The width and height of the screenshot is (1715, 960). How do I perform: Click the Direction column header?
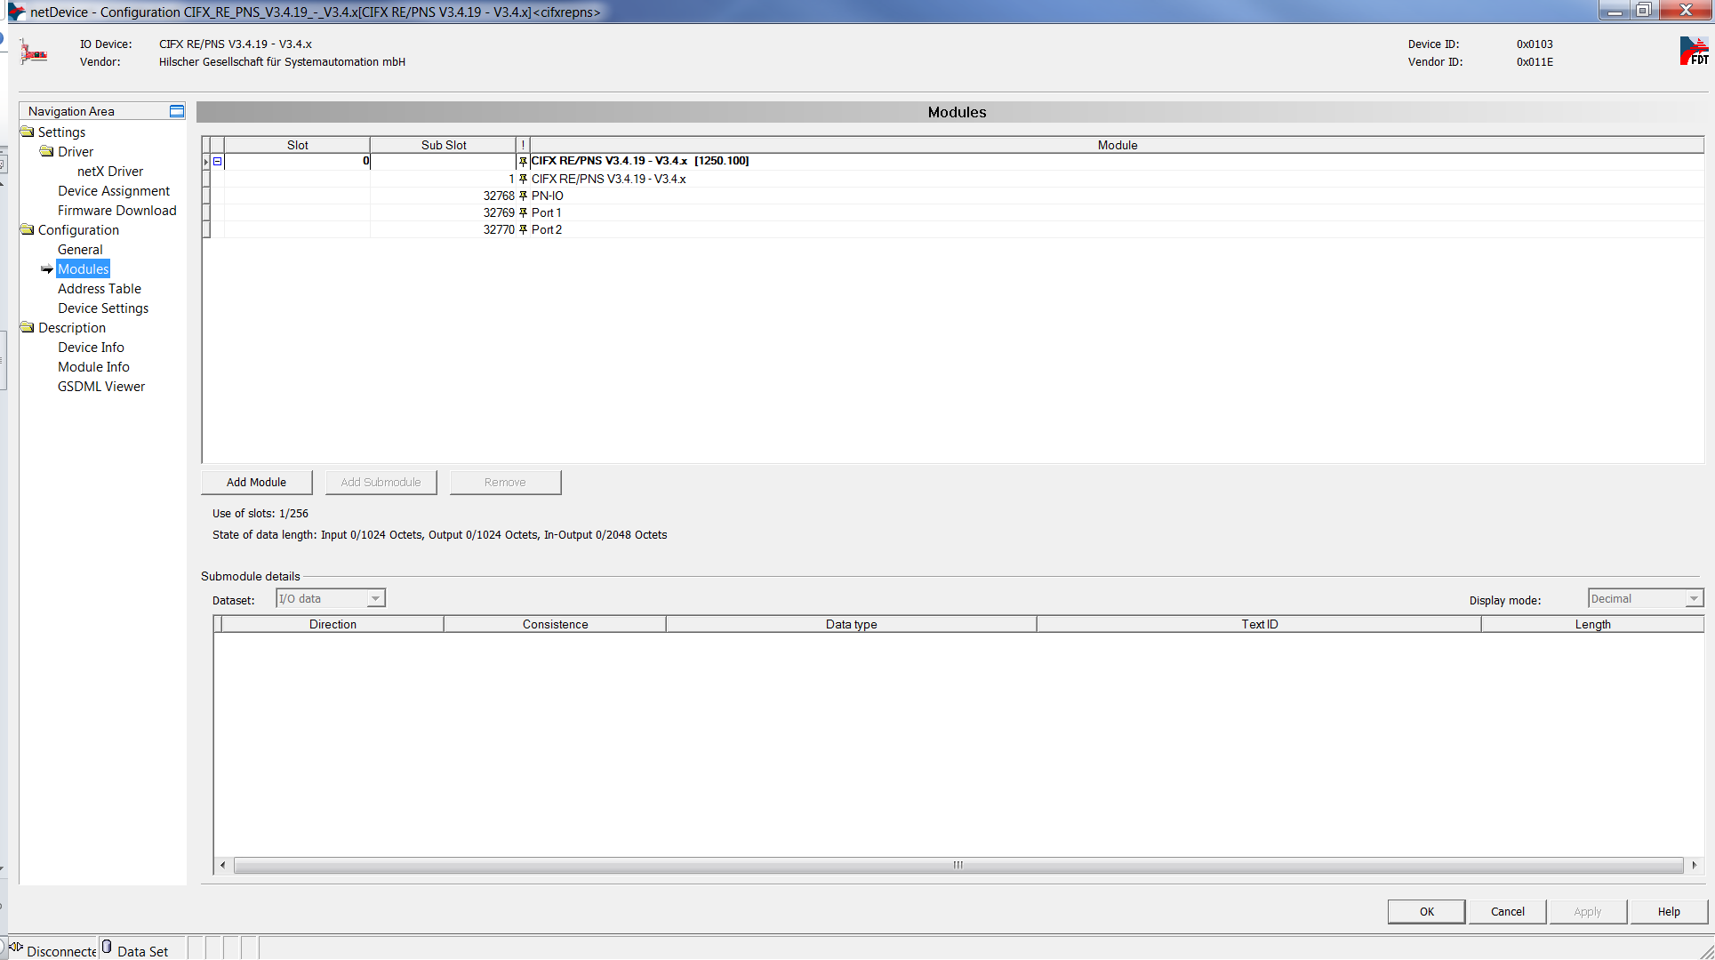pos(333,624)
